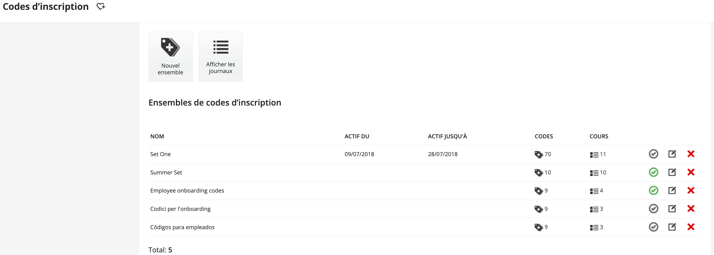View the 10 courses of Summer Set
Image resolution: width=714 pixels, height=255 pixels.
[x=598, y=173]
